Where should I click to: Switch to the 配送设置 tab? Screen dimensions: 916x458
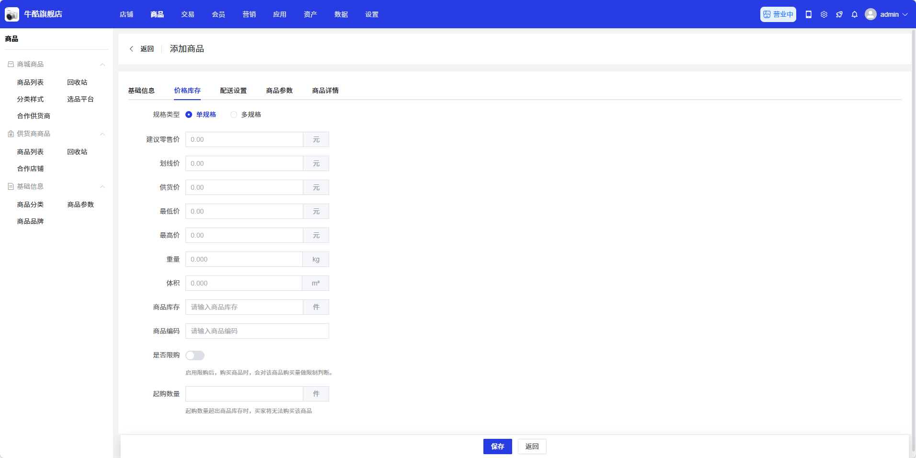233,91
